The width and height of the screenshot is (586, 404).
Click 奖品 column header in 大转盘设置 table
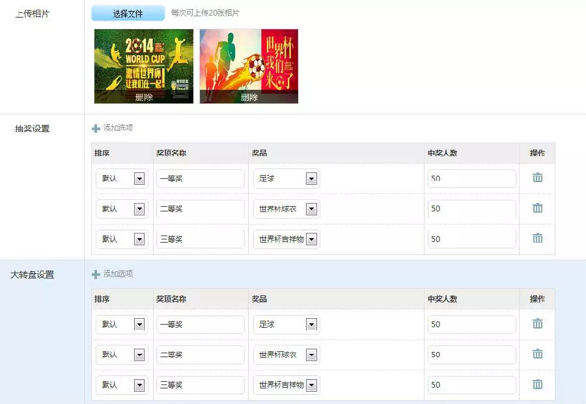point(259,299)
